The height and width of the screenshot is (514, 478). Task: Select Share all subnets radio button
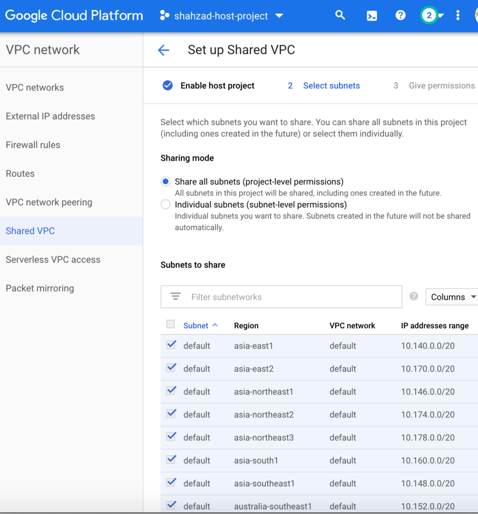166,182
